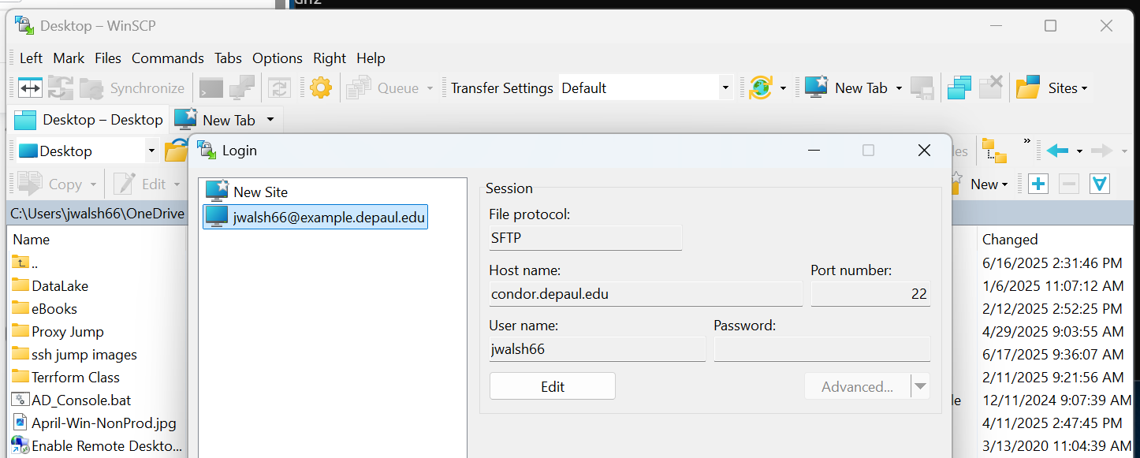Open the Commands menu
1140x458 pixels.
[x=167, y=58]
